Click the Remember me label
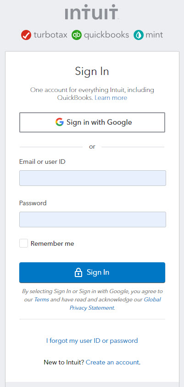Image resolution: width=184 pixels, height=387 pixels. point(52,243)
